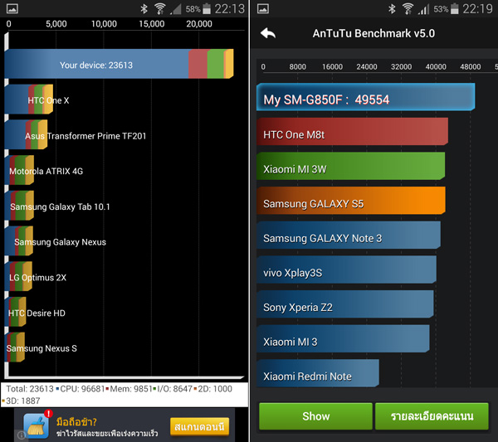Screen dimensions: 498x442
Task: Tap the I/O: 8647 legend value
Action: [174, 389]
